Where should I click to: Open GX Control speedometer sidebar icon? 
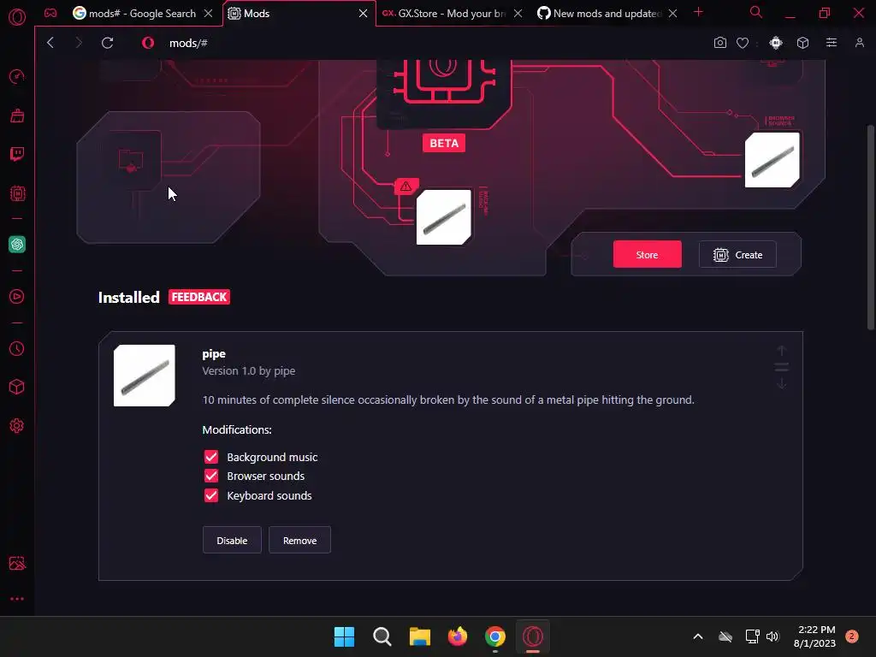(x=17, y=76)
